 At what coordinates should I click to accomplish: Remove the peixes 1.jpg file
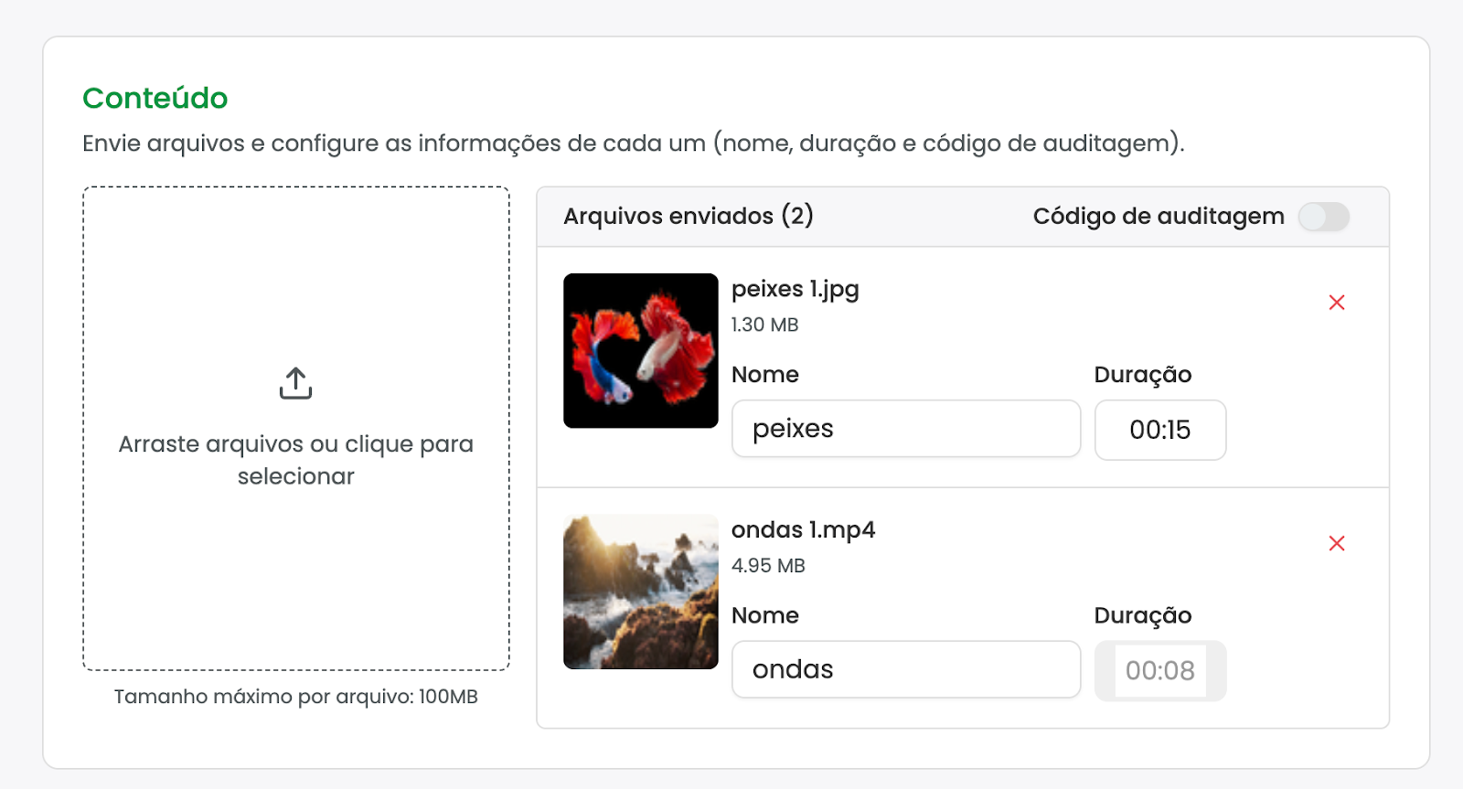(1336, 303)
